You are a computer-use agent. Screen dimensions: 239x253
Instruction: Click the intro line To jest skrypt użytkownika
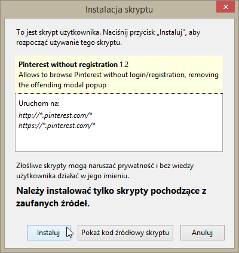click(108, 32)
